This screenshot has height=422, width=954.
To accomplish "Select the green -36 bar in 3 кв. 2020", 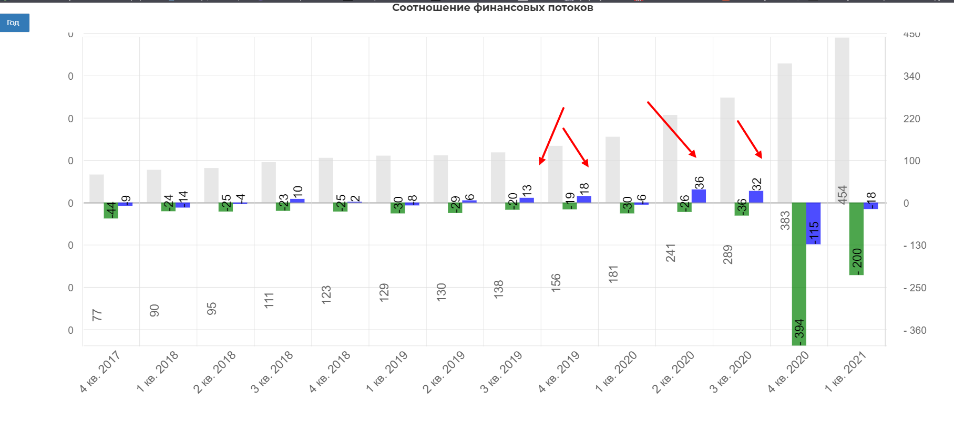I will (x=741, y=209).
